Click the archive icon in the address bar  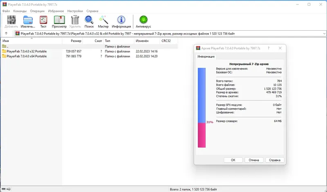pyautogui.click(x=18, y=33)
